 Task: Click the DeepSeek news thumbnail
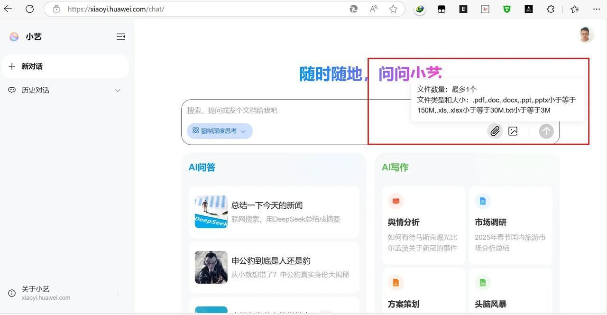pyautogui.click(x=211, y=212)
